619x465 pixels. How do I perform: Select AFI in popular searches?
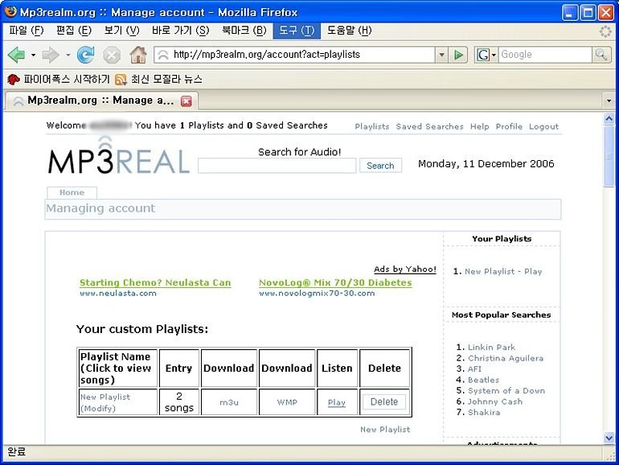474,369
